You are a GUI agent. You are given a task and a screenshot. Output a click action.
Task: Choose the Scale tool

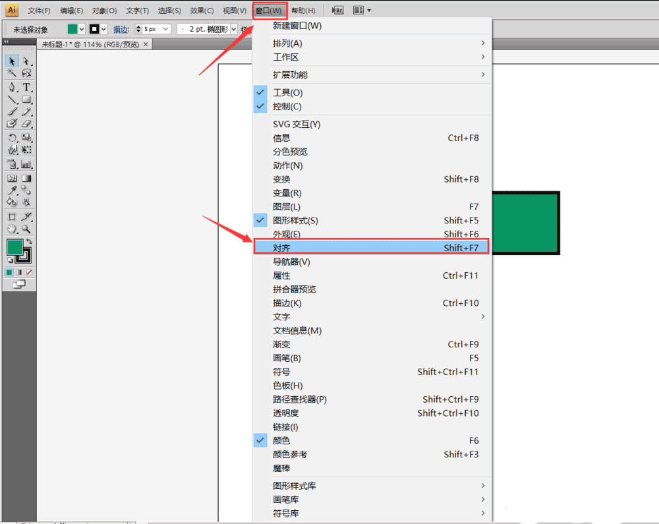pos(26,138)
